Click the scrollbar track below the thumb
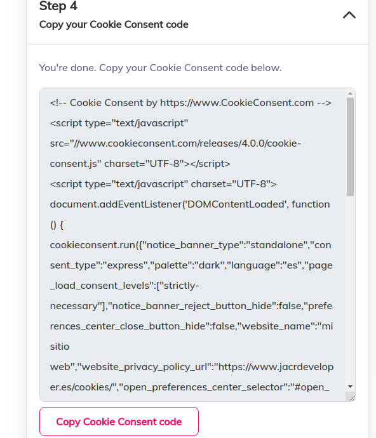This screenshot has width=376, height=438. click(x=351, y=289)
